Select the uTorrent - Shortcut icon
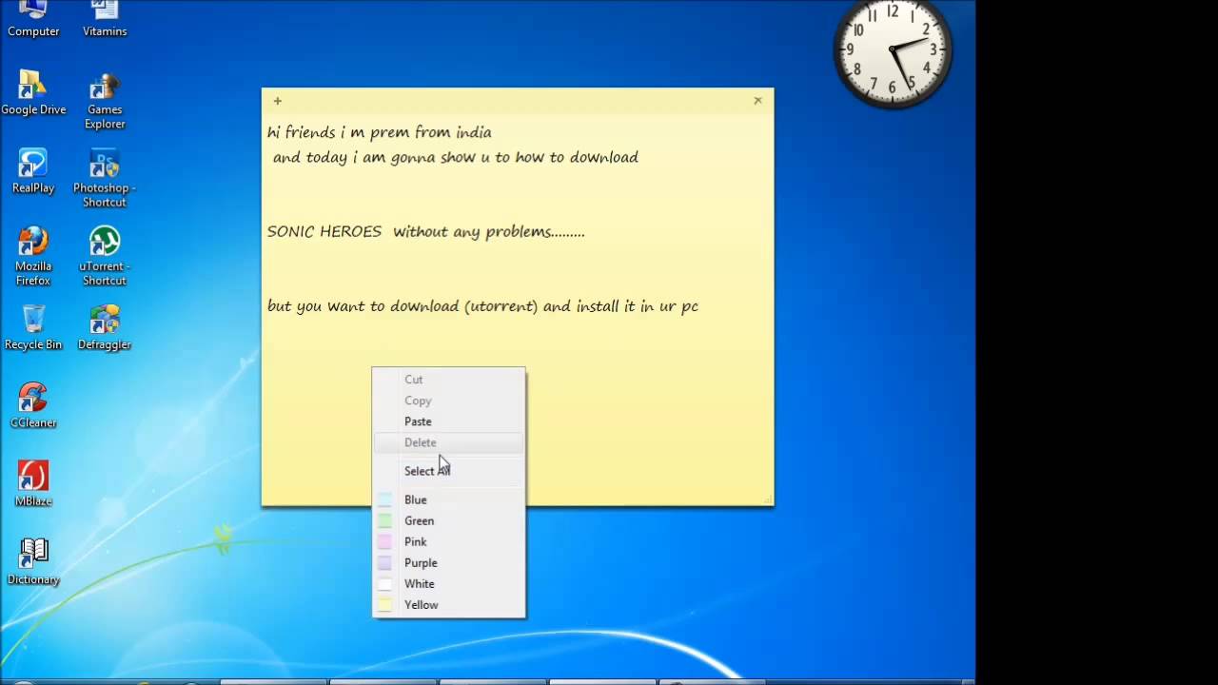The image size is (1218, 685). tap(105, 256)
